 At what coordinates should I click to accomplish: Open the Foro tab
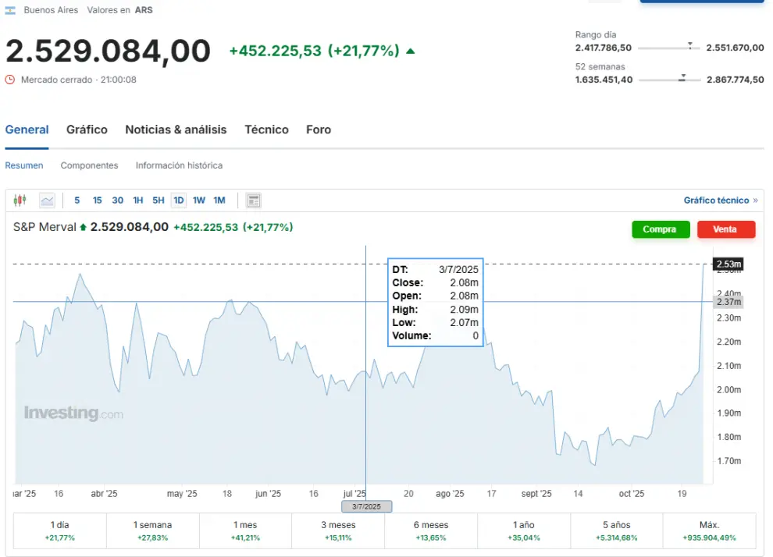[x=319, y=129]
